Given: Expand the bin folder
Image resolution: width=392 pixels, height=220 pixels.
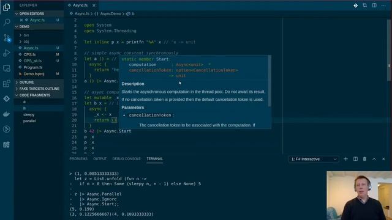Looking at the screenshot, I should pos(39,35).
